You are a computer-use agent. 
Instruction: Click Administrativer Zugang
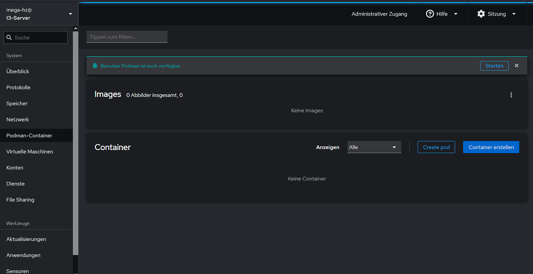click(x=379, y=14)
